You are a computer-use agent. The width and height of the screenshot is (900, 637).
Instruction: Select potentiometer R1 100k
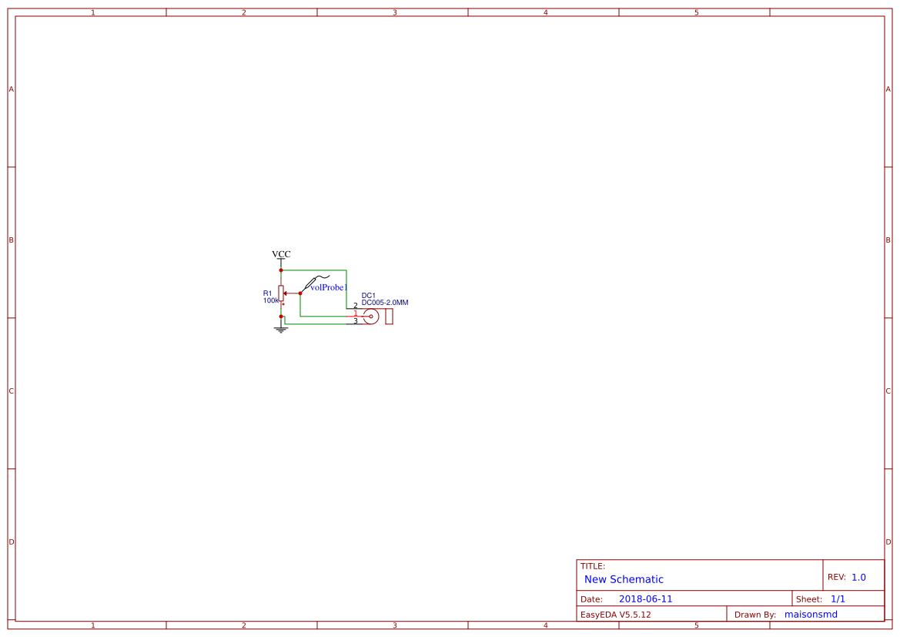[281, 293]
